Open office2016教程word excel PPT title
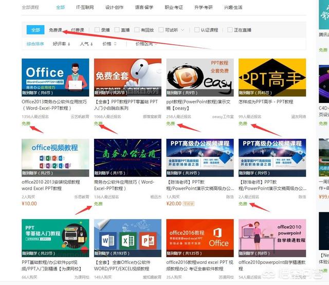 (200, 265)
